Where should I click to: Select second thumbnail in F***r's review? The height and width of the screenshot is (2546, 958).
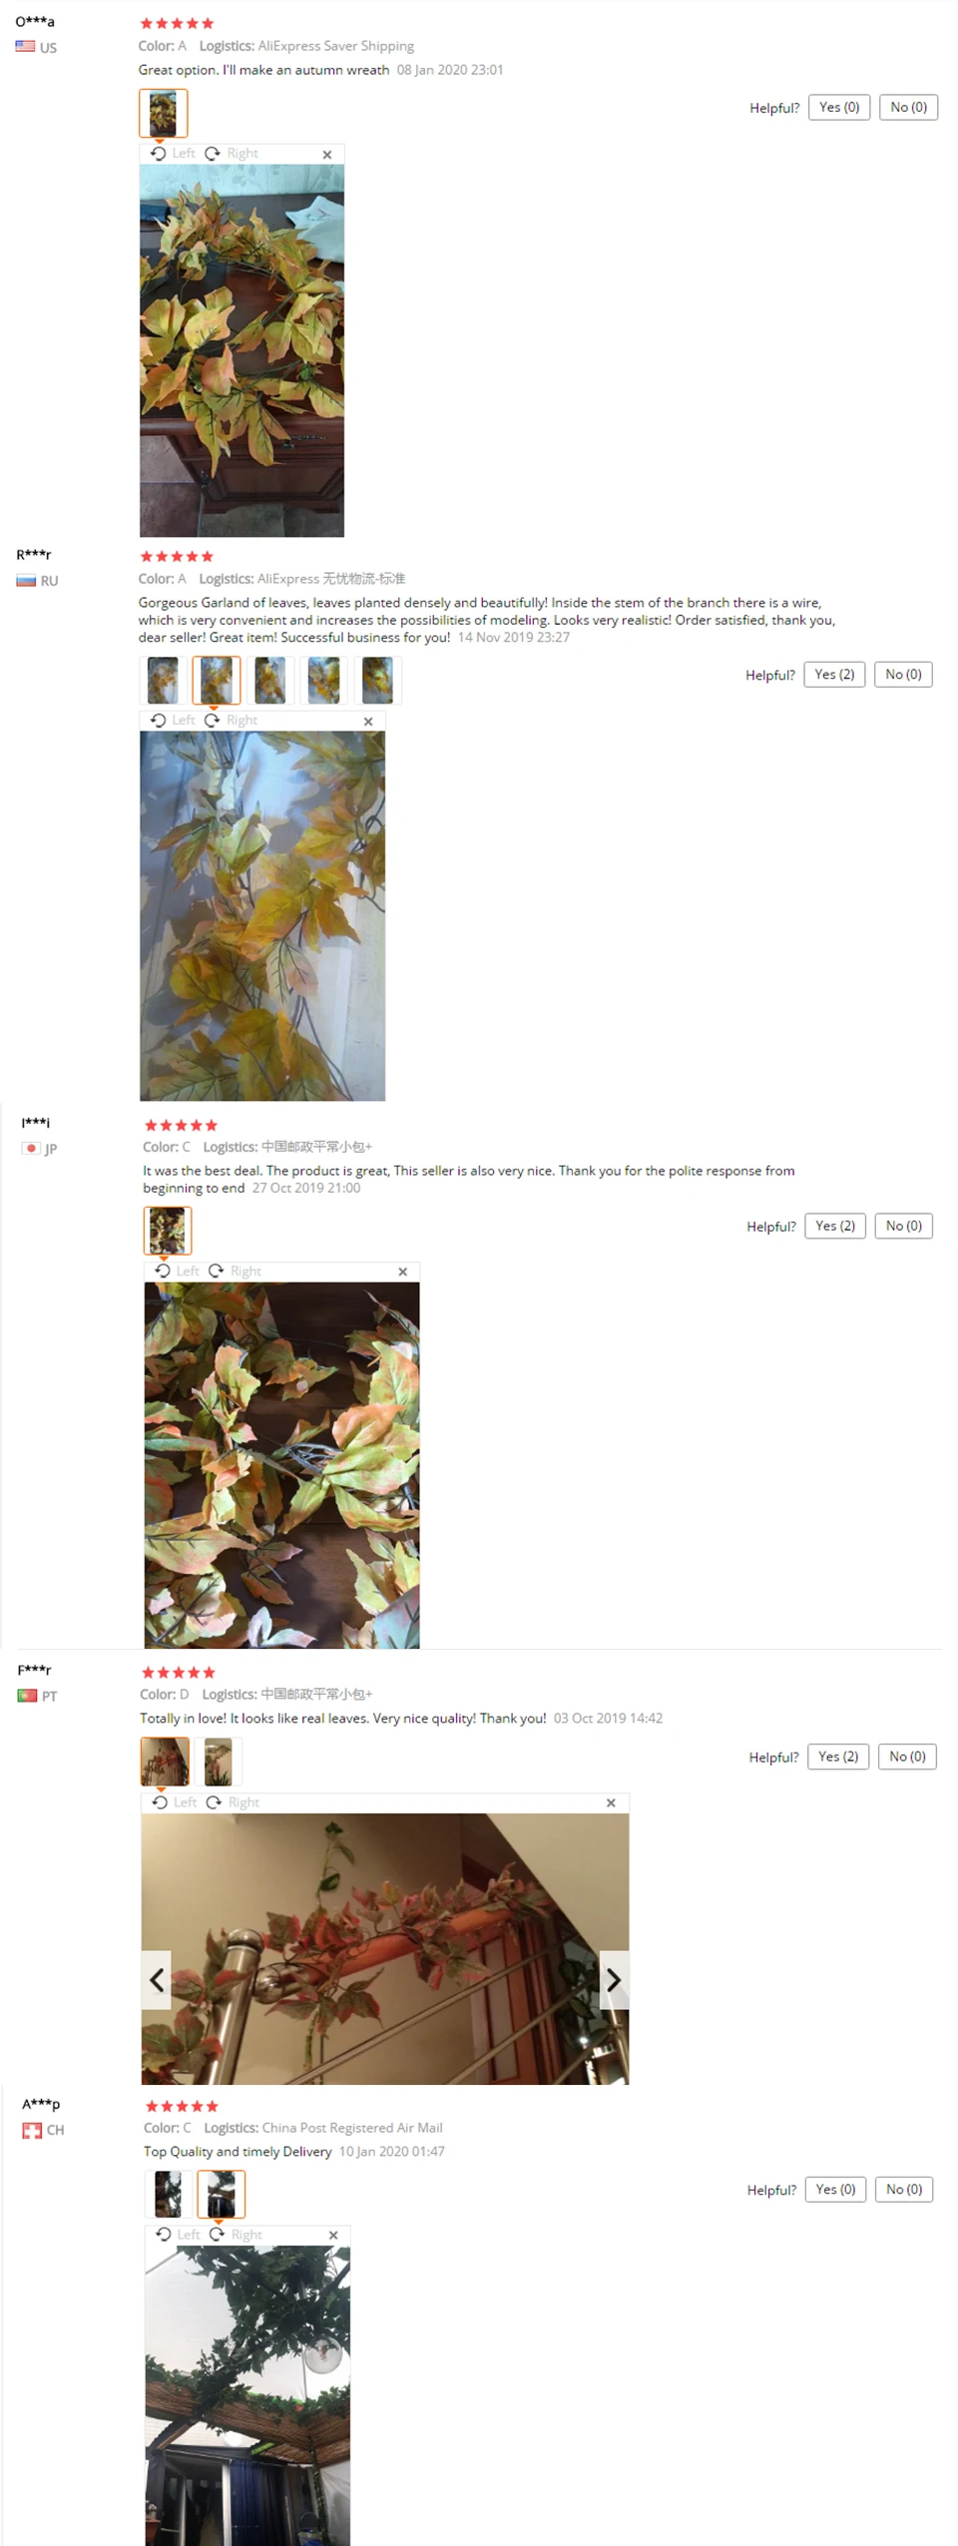(x=218, y=1763)
